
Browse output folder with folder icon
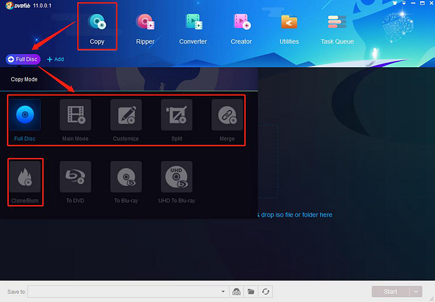(251, 291)
